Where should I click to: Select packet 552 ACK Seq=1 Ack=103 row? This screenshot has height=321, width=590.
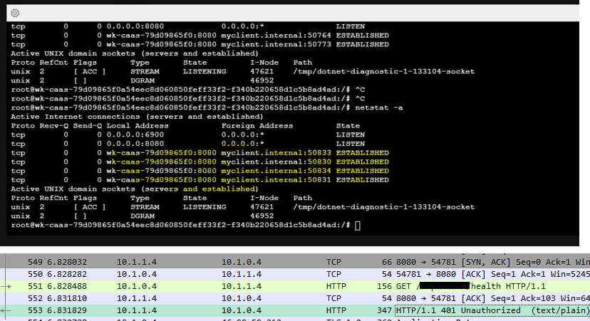[x=295, y=298]
